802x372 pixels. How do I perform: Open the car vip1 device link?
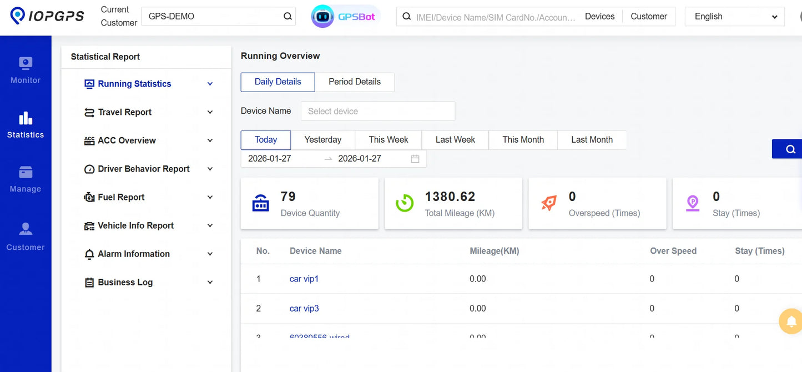(304, 279)
